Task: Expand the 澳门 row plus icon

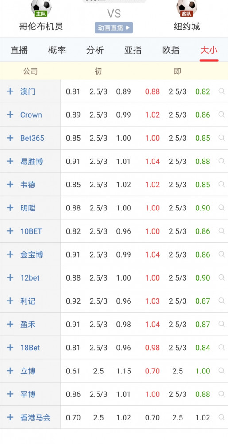Action: click(10, 91)
